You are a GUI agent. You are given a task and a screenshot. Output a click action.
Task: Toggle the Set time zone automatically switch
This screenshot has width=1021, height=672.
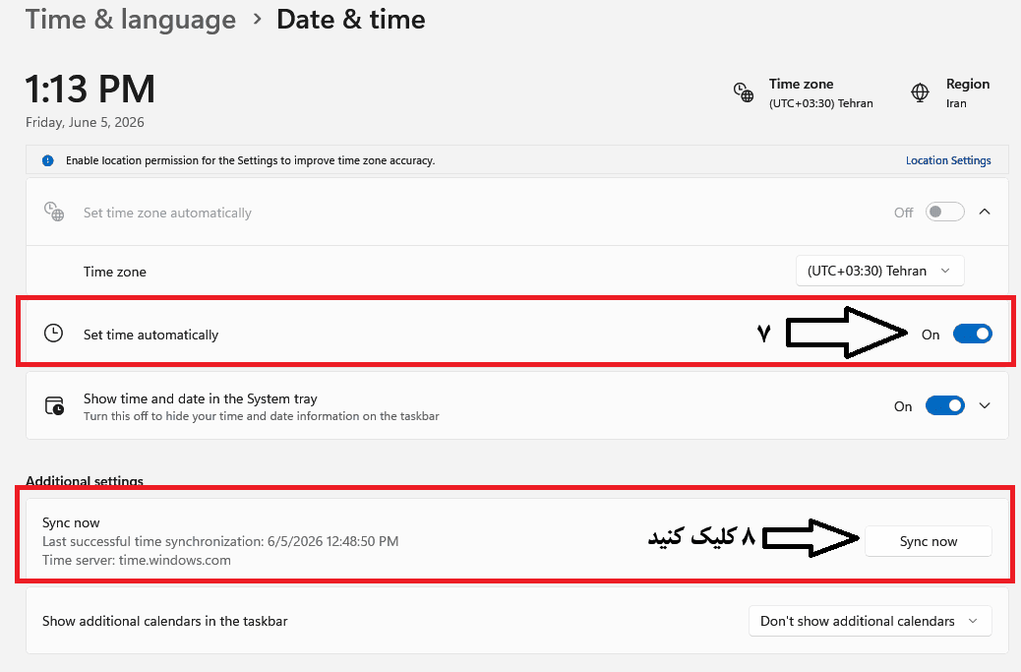coord(945,212)
